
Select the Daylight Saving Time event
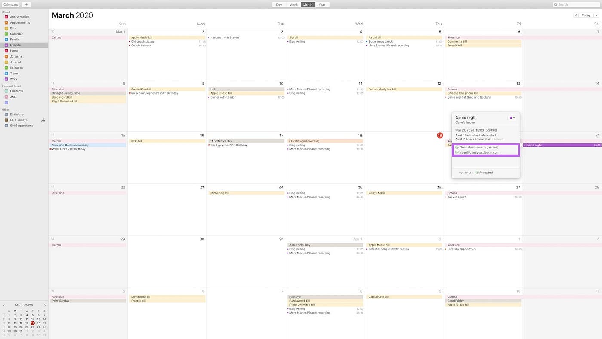(x=88, y=93)
